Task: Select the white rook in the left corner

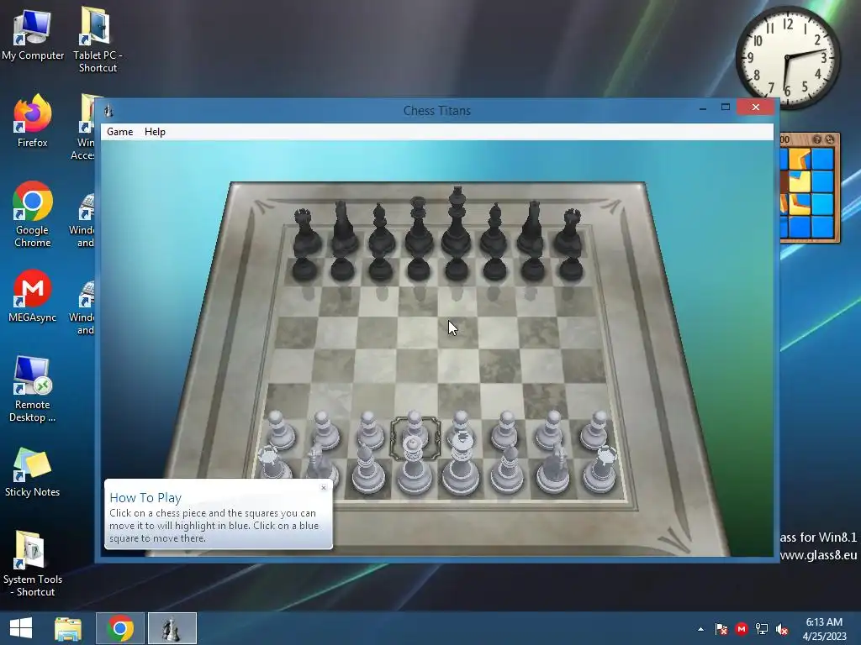Action: (x=272, y=466)
